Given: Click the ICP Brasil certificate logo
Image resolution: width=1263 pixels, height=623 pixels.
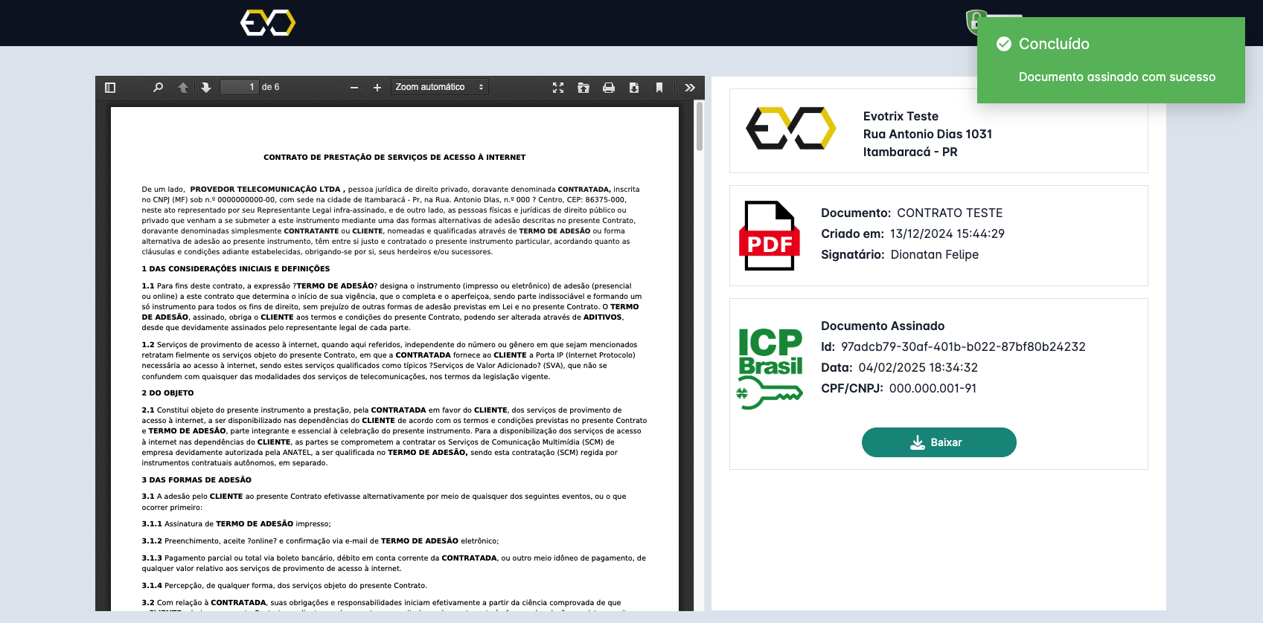Looking at the screenshot, I should (770, 368).
